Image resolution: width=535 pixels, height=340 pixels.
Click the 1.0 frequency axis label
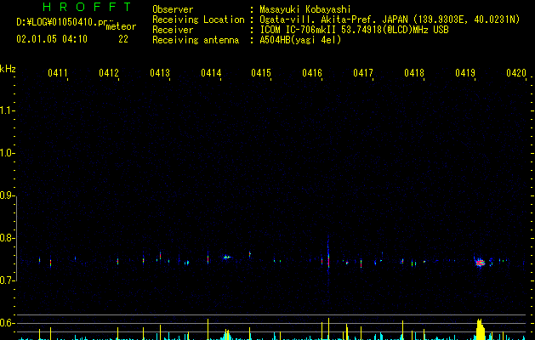pos(7,153)
